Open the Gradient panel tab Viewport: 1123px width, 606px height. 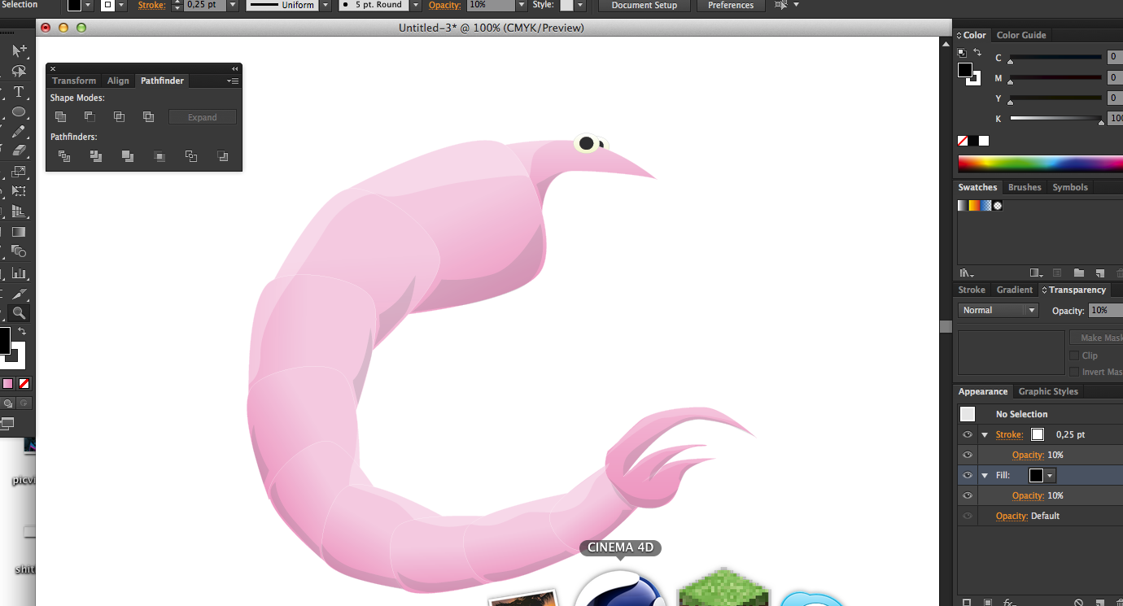pyautogui.click(x=1015, y=290)
